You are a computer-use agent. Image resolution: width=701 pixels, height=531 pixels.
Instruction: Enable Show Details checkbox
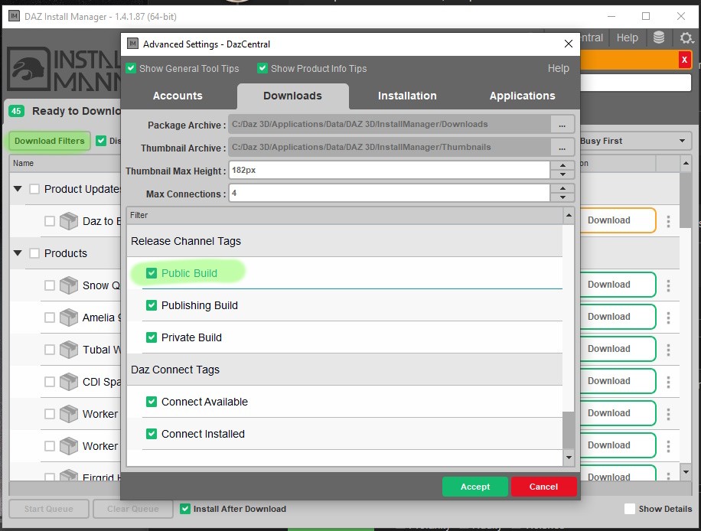(x=630, y=509)
